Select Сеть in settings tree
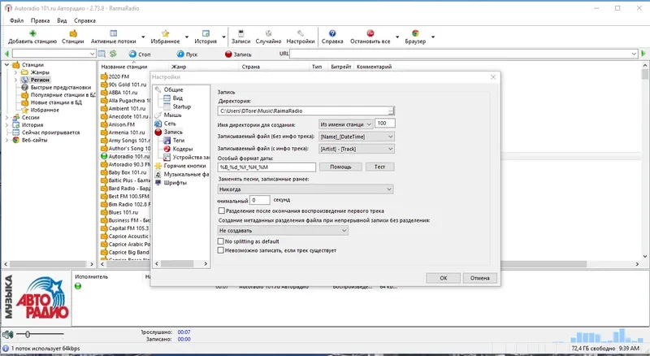This screenshot has height=356, width=650. tap(170, 124)
